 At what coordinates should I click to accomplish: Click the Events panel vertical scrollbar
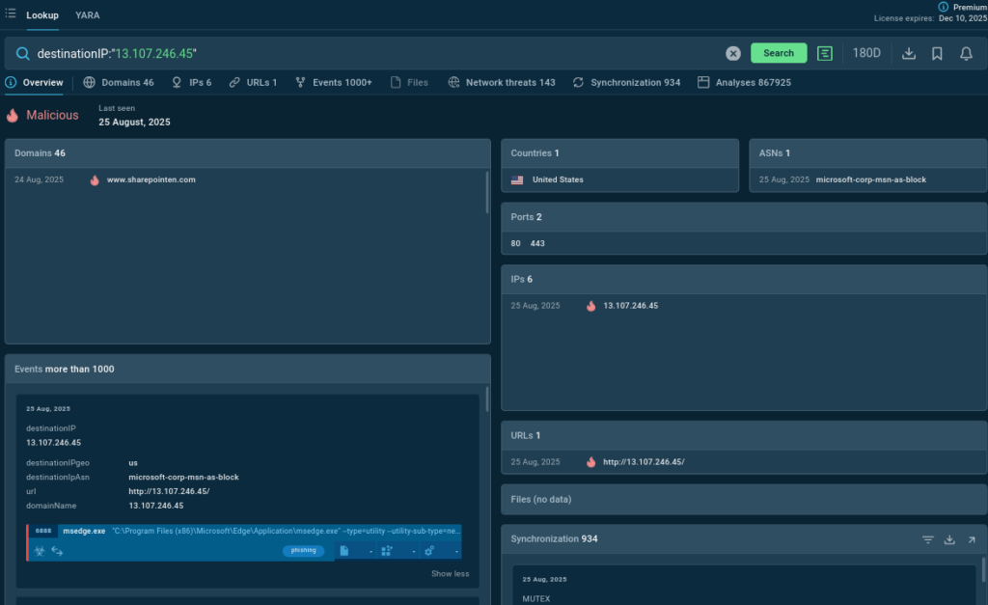pos(487,399)
